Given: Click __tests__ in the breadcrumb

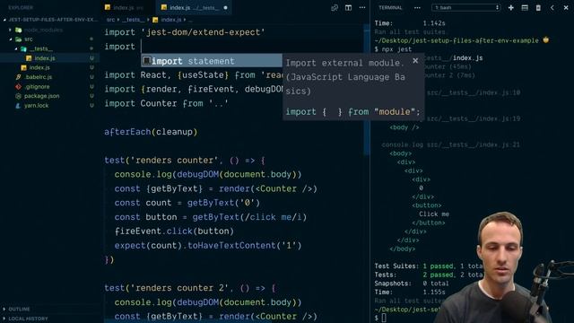Looking at the screenshot, I should [x=133, y=20].
